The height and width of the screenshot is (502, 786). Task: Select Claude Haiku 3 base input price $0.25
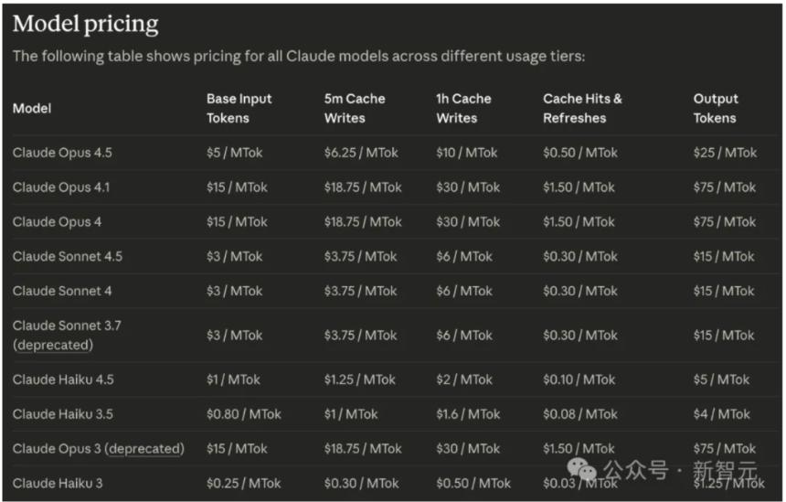click(244, 484)
